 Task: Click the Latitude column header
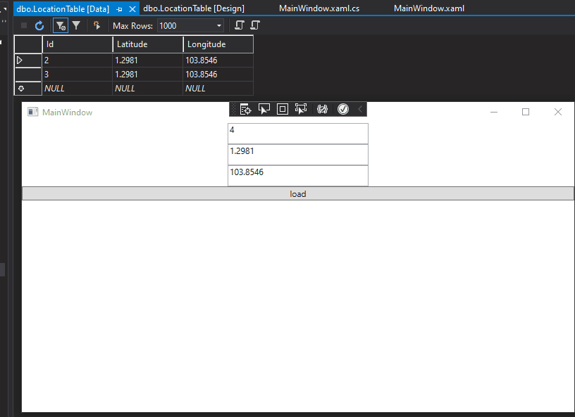pyautogui.click(x=148, y=44)
